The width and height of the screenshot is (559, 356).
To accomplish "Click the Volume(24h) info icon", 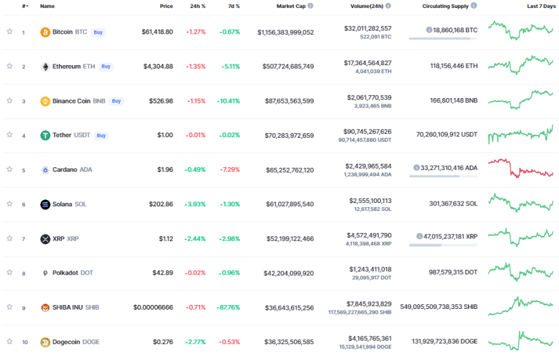I will tap(388, 5).
